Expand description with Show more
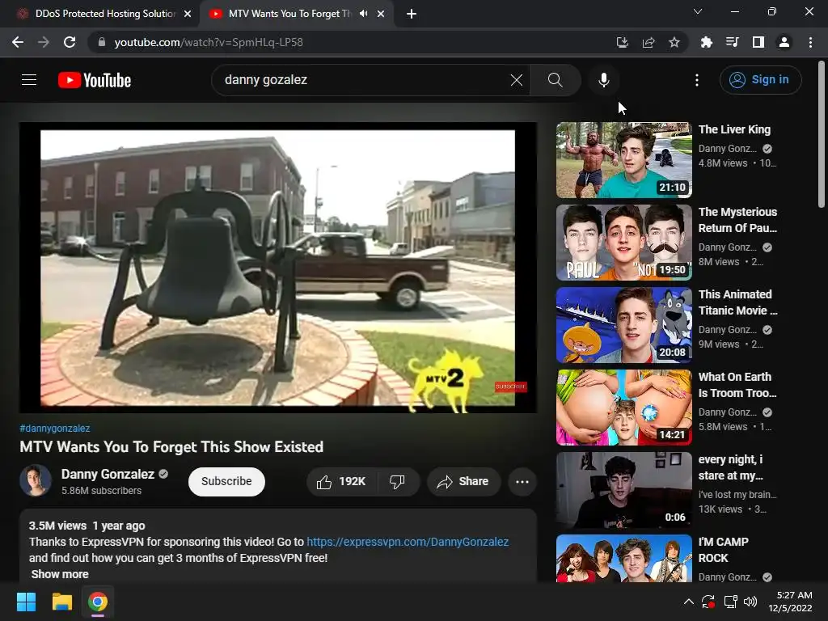The width and height of the screenshot is (828, 621). point(60,574)
